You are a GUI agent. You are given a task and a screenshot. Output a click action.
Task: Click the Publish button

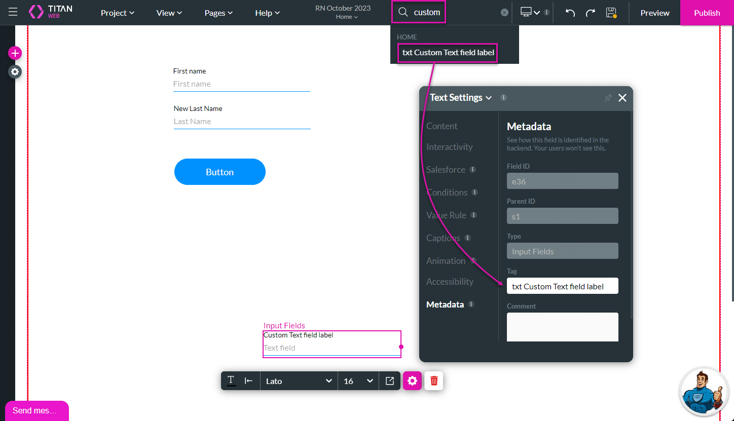pyautogui.click(x=707, y=13)
